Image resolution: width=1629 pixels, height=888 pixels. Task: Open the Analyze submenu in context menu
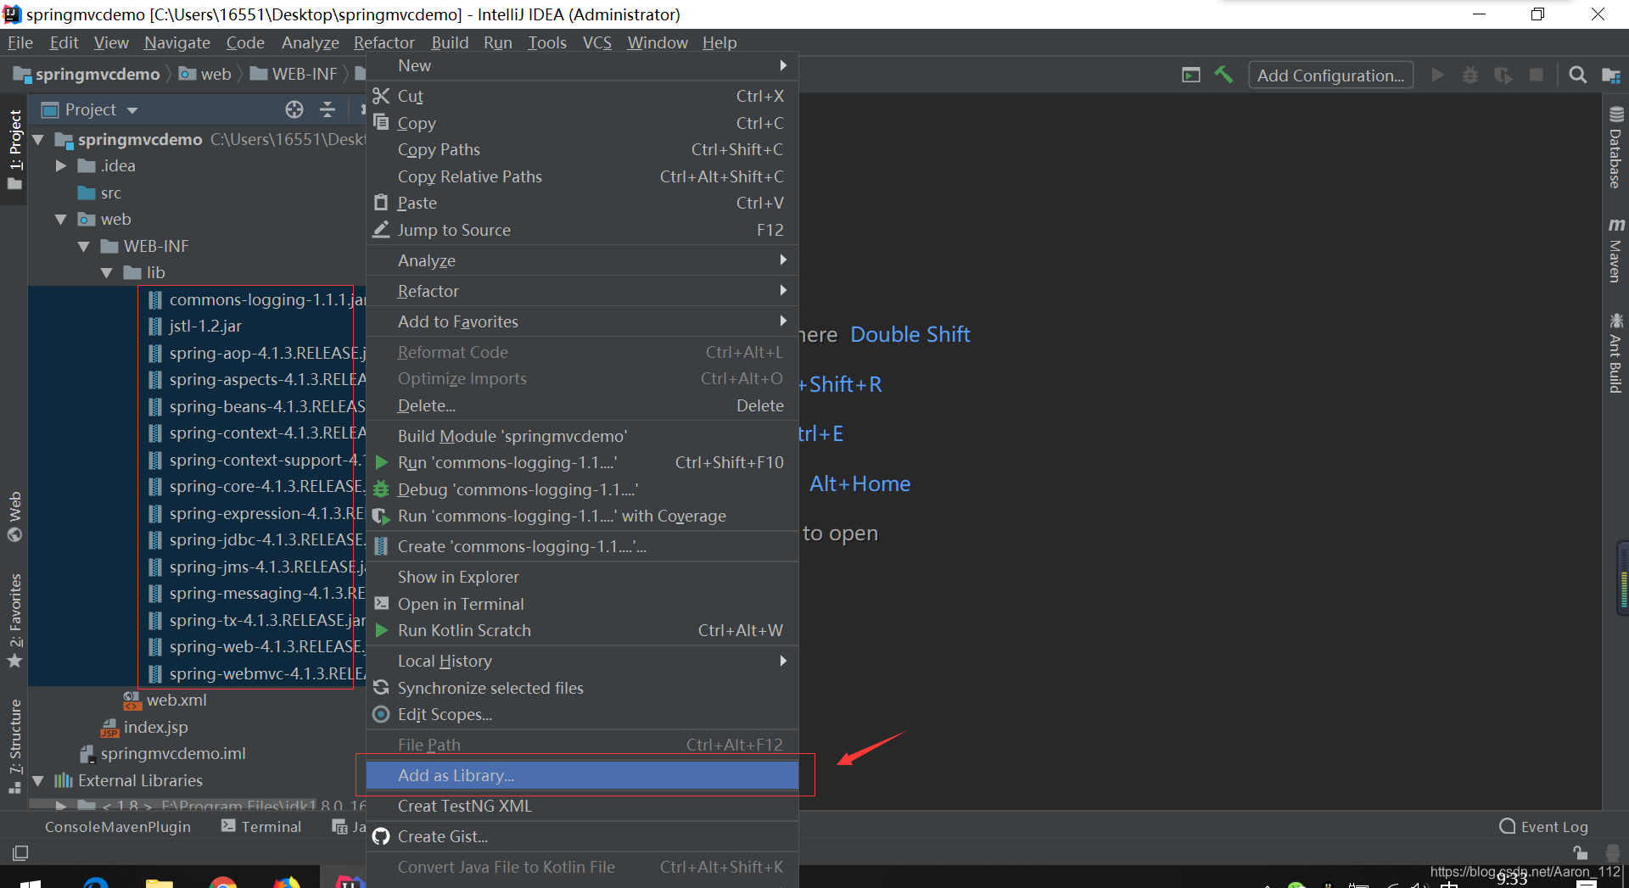[582, 260]
